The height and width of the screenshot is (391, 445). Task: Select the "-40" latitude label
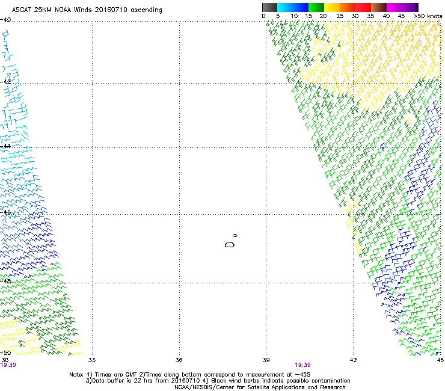pos(5,20)
